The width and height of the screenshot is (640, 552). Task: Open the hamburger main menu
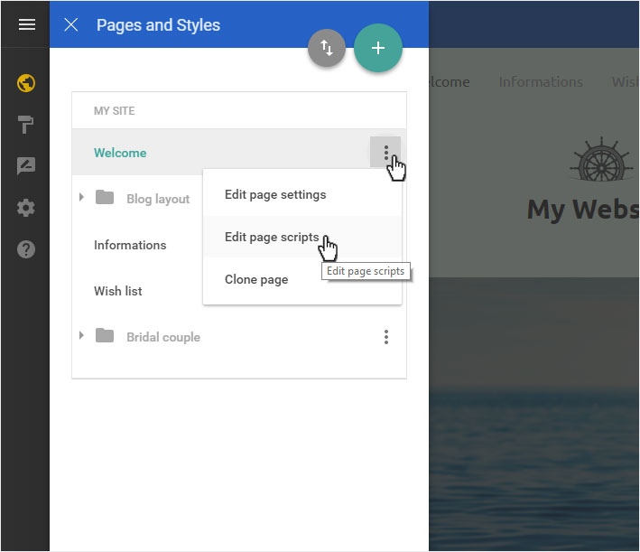pyautogui.click(x=26, y=24)
